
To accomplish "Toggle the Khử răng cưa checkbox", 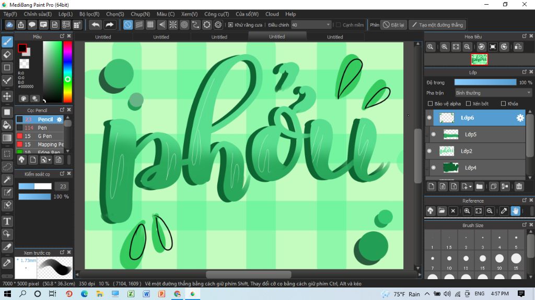I will [230, 25].
